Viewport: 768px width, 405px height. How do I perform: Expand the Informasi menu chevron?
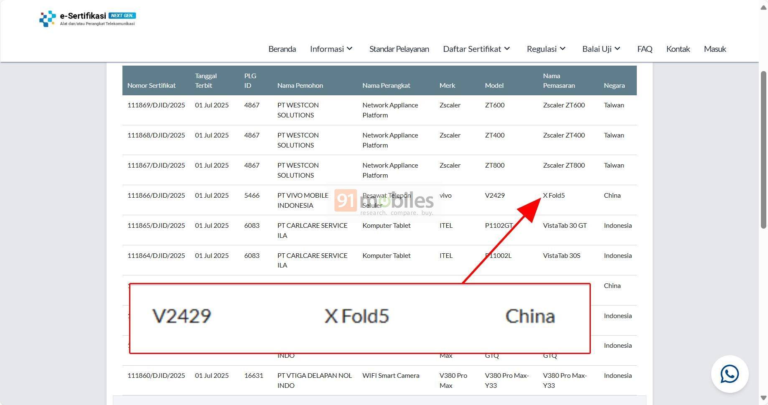click(350, 48)
